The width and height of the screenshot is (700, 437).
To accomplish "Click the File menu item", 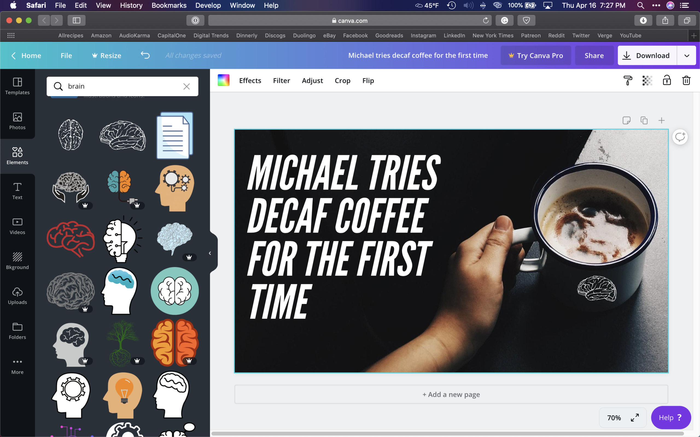I will (x=66, y=55).
